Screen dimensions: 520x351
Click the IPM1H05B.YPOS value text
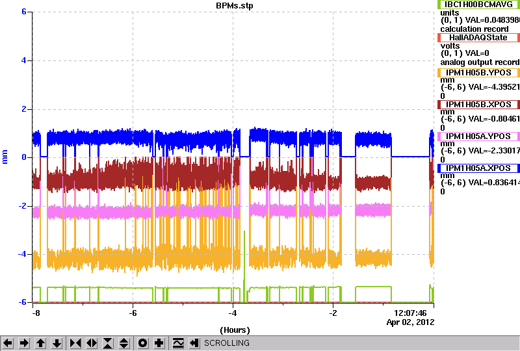pyautogui.click(x=480, y=87)
